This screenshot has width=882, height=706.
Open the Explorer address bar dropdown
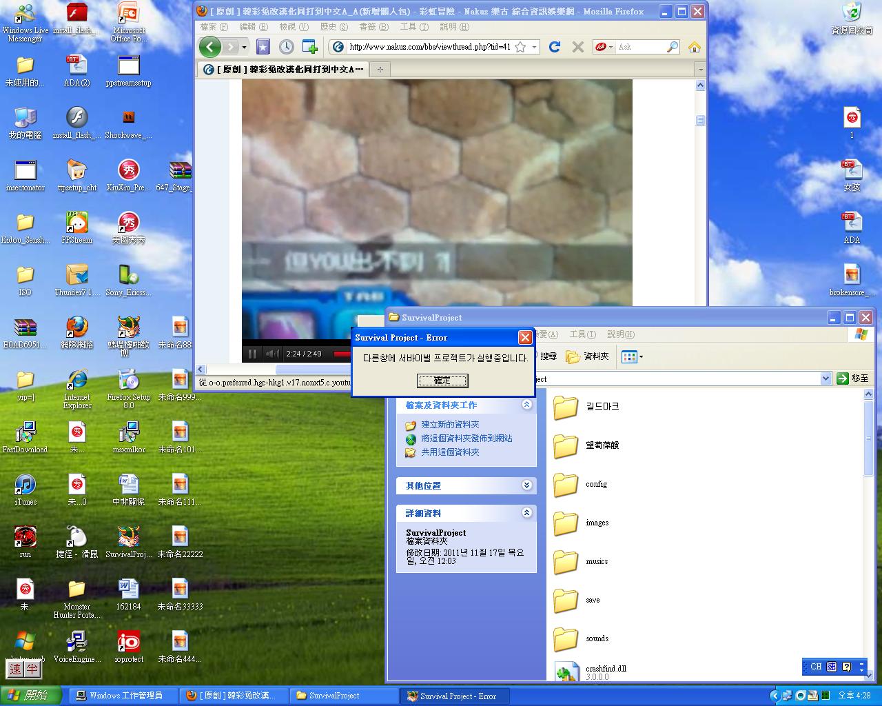(x=825, y=379)
